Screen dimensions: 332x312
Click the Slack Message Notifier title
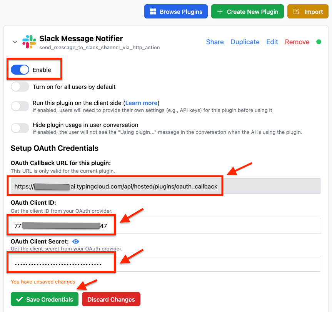(x=81, y=38)
